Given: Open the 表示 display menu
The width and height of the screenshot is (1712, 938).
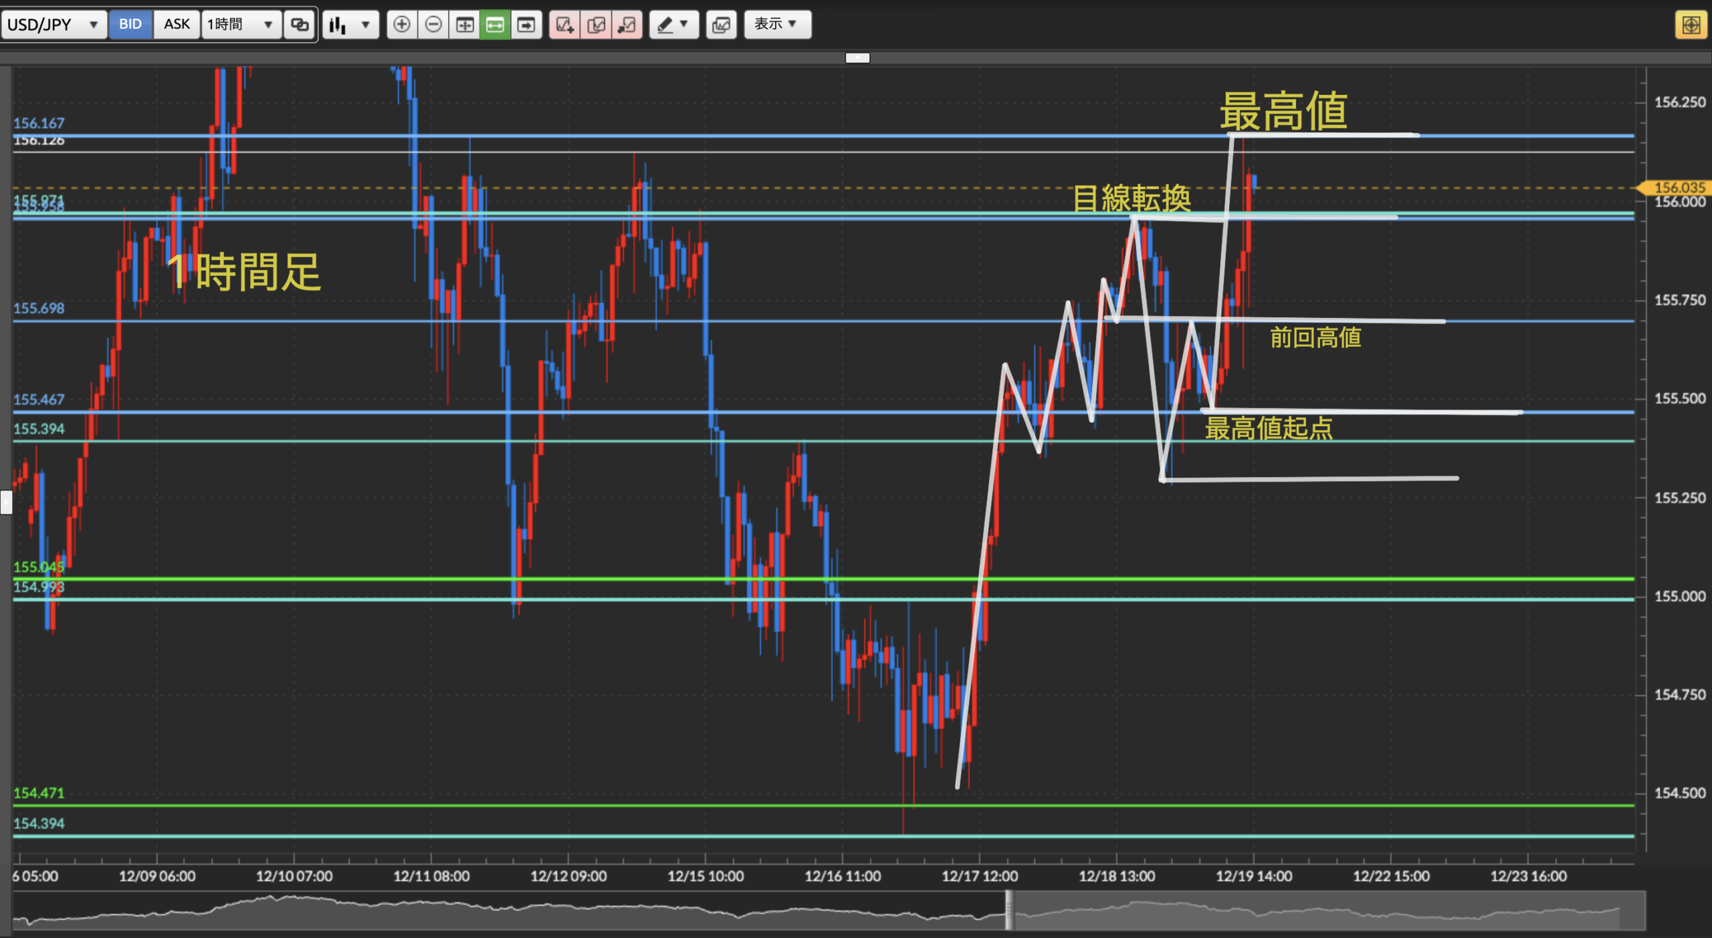Looking at the screenshot, I should tap(777, 25).
